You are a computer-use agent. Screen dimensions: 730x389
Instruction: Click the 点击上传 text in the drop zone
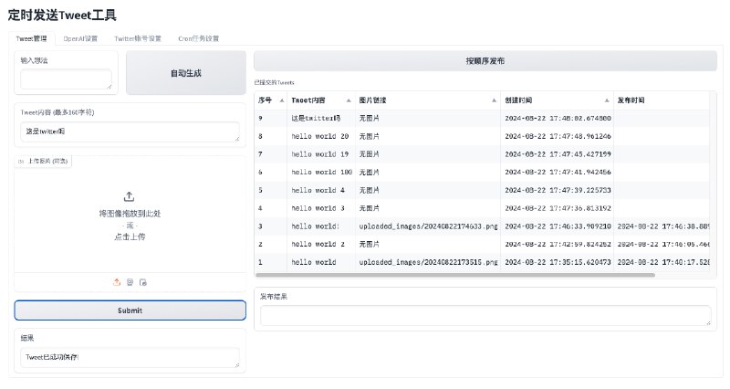[x=130, y=237]
